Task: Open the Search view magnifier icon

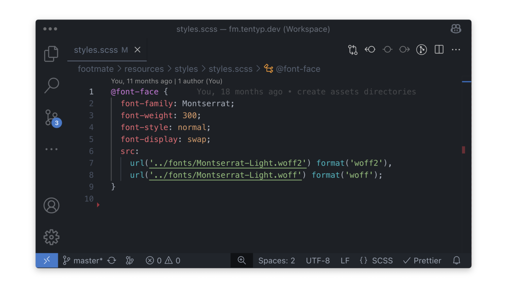Action: tap(52, 85)
